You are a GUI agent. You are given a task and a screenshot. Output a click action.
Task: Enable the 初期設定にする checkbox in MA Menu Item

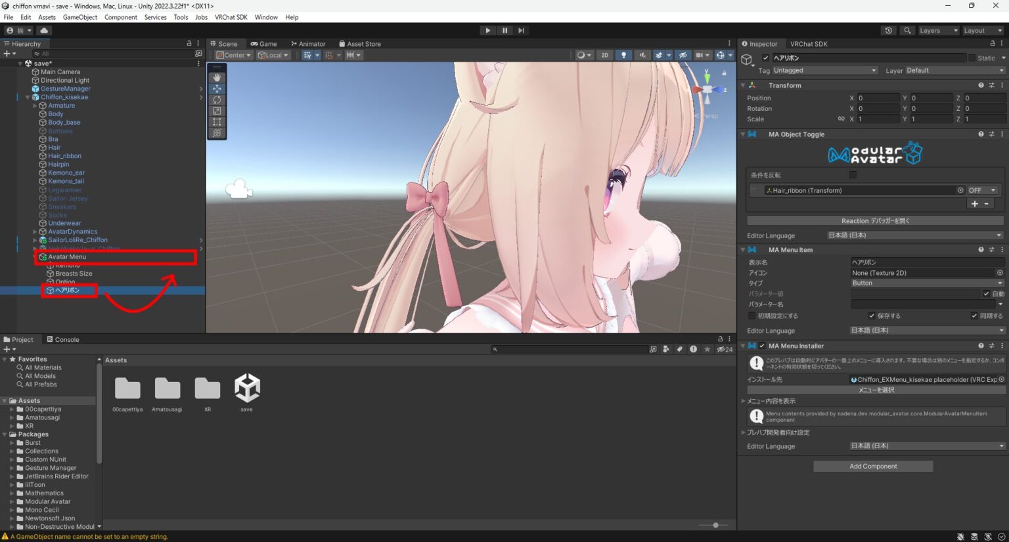(x=751, y=316)
